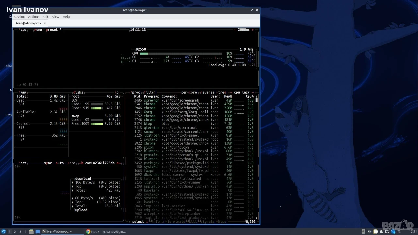This screenshot has height=235, width=418.
Task: Click the removable media eject tray icon
Action: pos(363,232)
